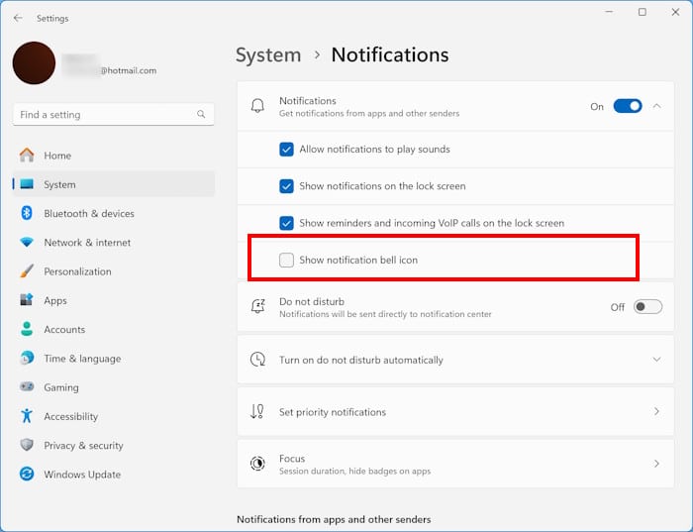
Task: Click the System breadcrumb link
Action: (267, 55)
